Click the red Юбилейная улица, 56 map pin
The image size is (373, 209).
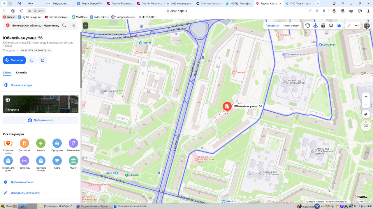(227, 107)
